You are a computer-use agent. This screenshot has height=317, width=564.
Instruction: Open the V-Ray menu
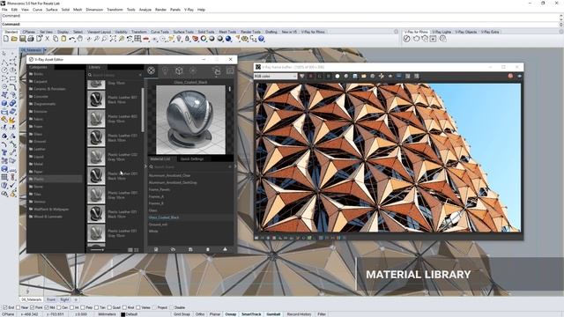pos(189,10)
